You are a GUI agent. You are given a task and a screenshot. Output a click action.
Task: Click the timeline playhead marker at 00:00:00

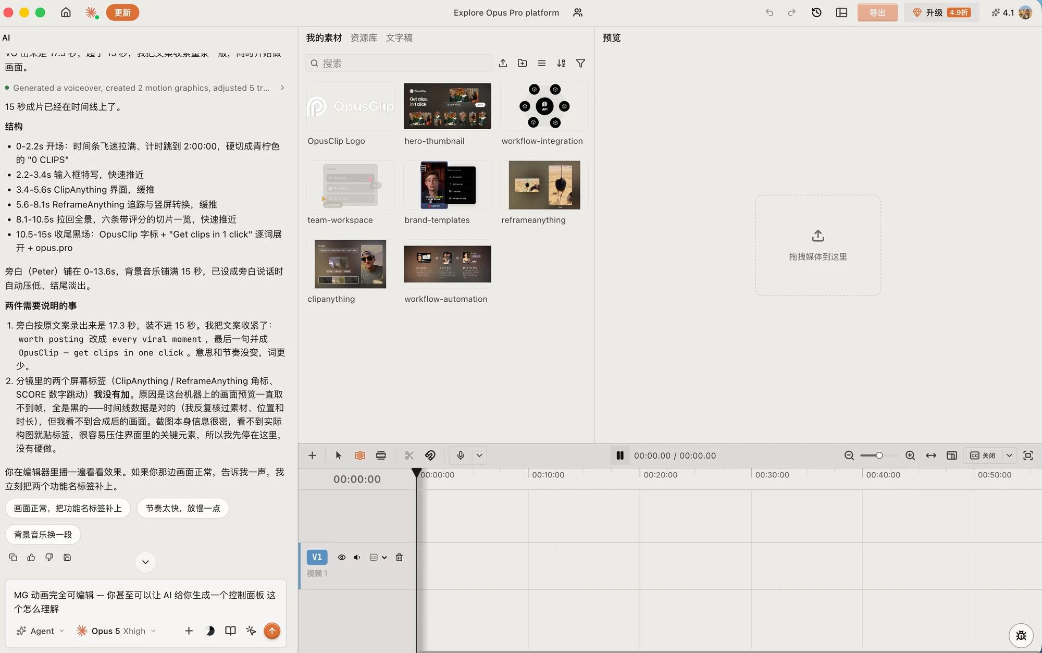coord(416,473)
